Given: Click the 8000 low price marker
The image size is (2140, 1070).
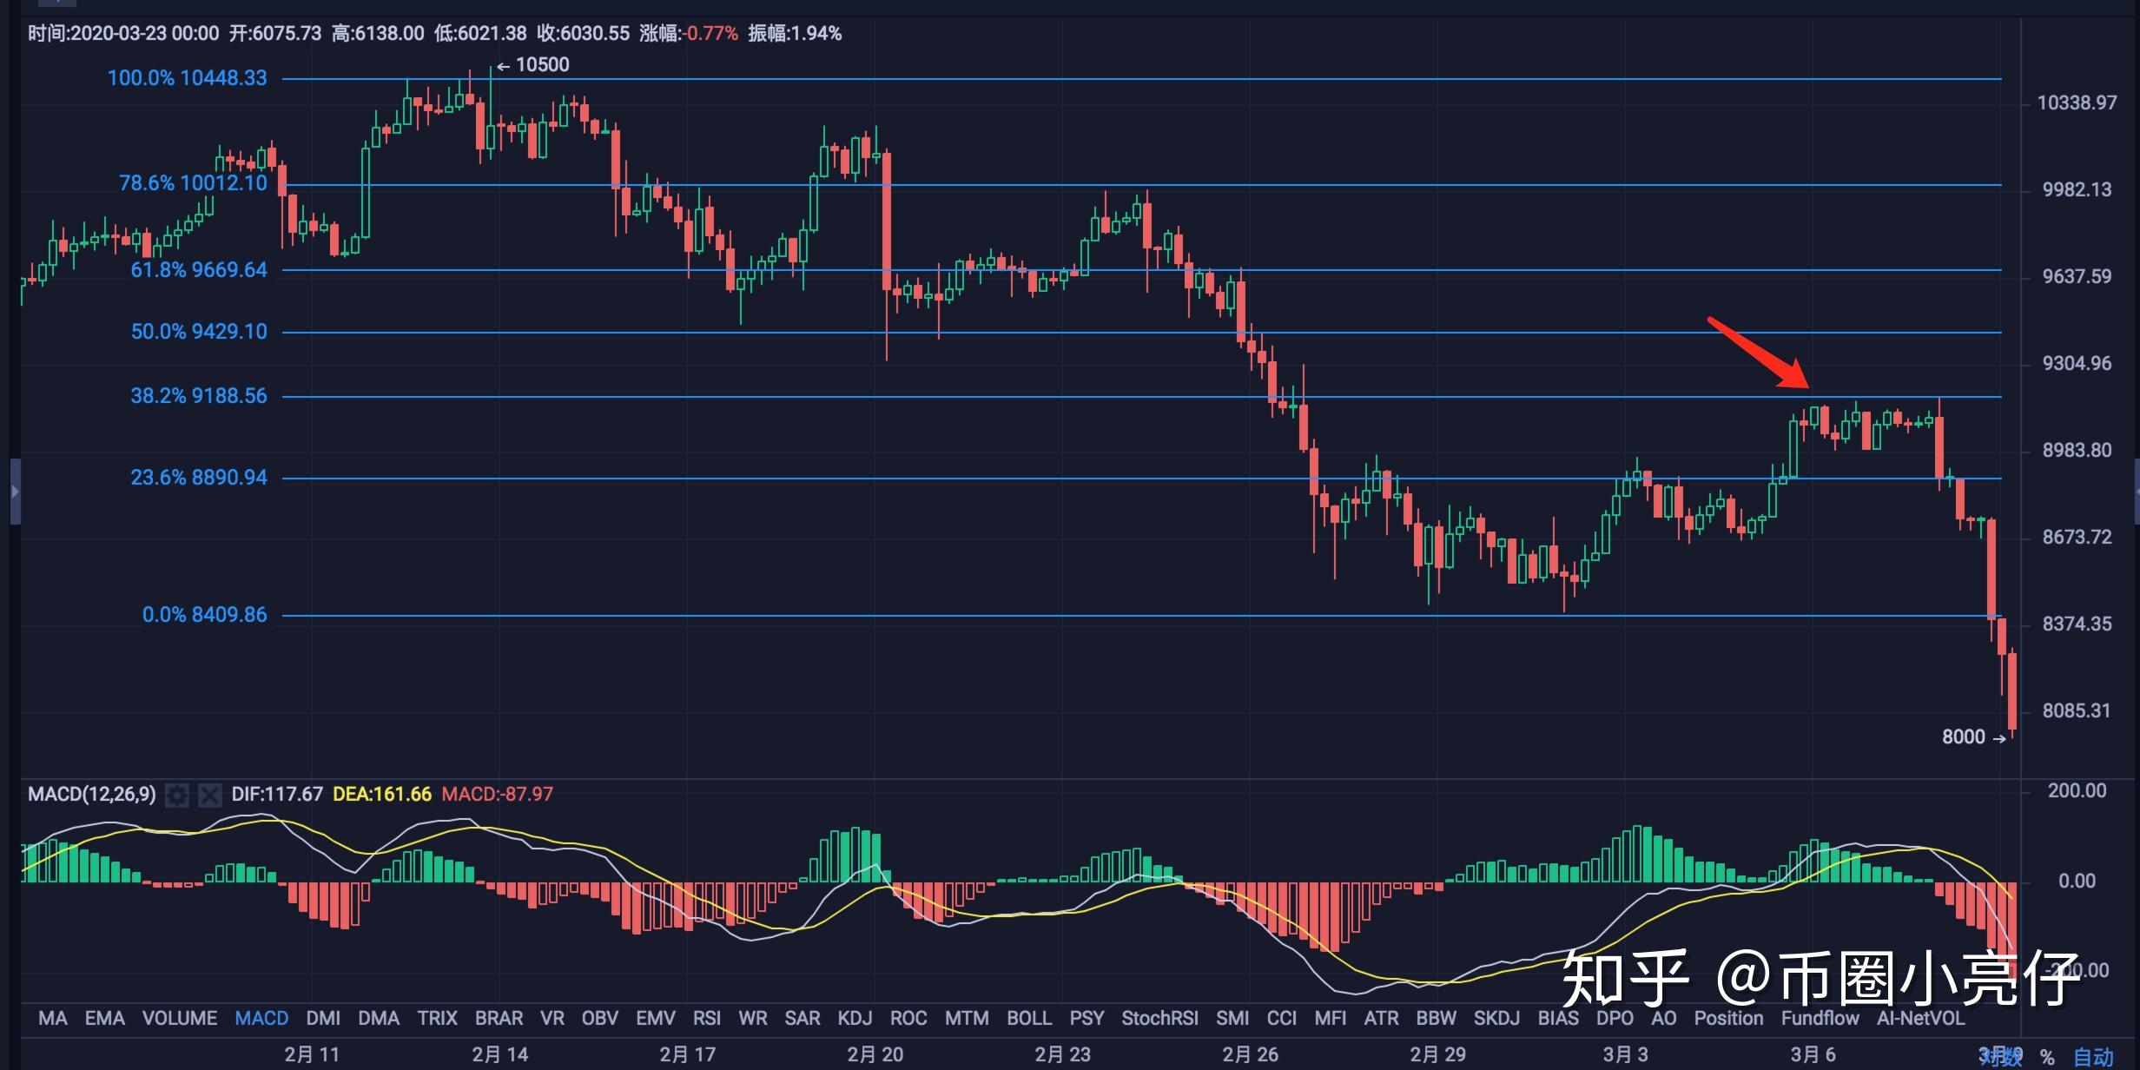Looking at the screenshot, I should 1973,737.
